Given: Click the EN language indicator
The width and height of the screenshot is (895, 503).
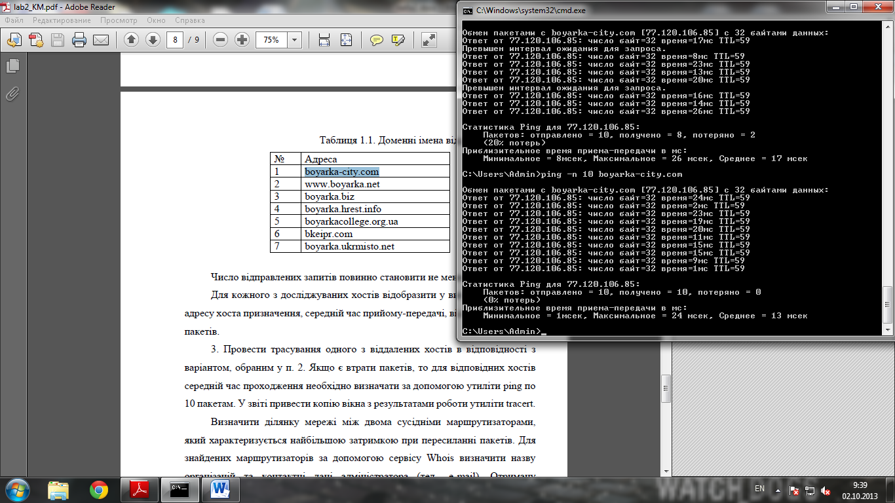Looking at the screenshot, I should pos(760,489).
